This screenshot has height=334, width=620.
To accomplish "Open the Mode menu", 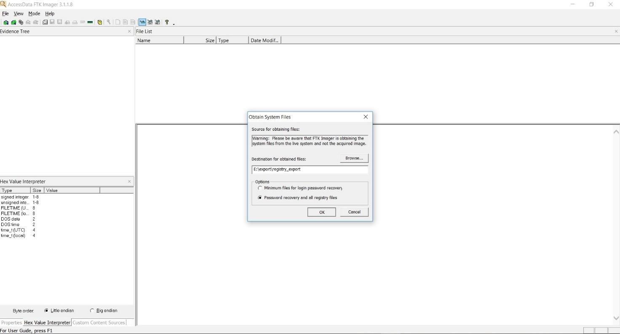I will click(34, 13).
